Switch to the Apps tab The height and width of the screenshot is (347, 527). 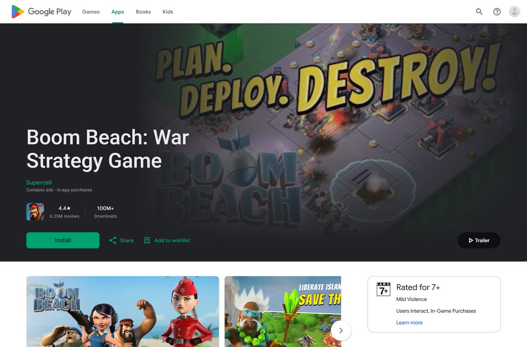coord(118,12)
